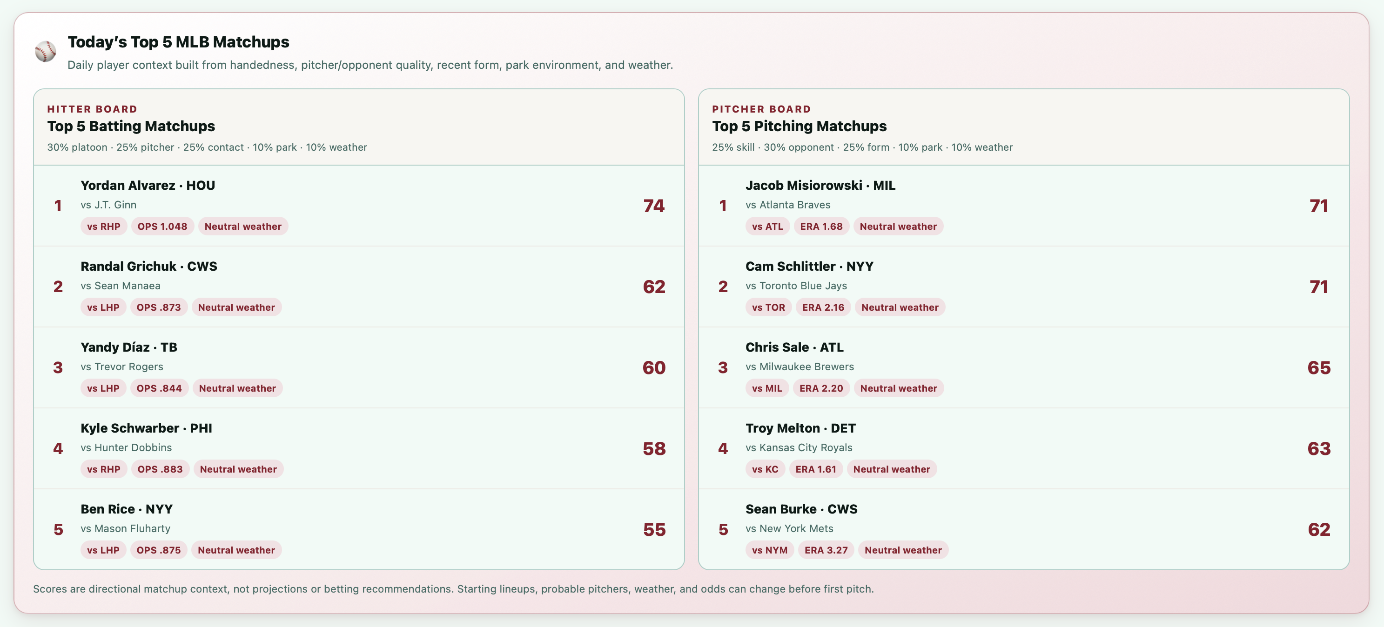Click Neutral weather tag in Chris Sale row
Screen dimensions: 1384x627
tap(898, 388)
